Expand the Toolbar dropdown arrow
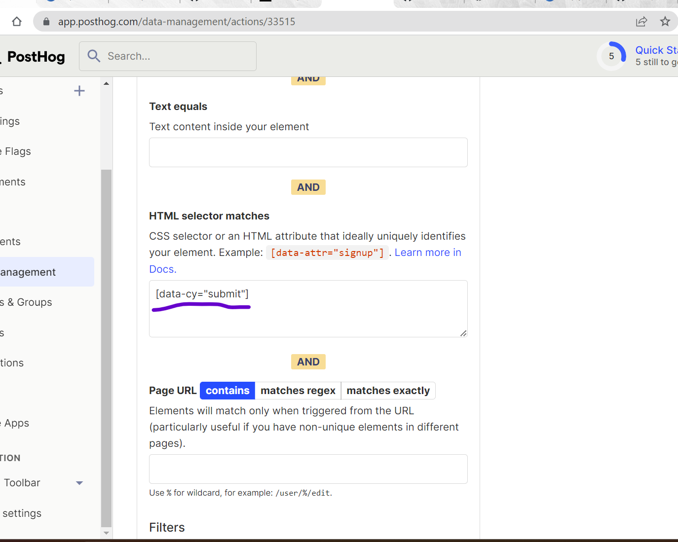This screenshot has width=678, height=542. point(79,483)
